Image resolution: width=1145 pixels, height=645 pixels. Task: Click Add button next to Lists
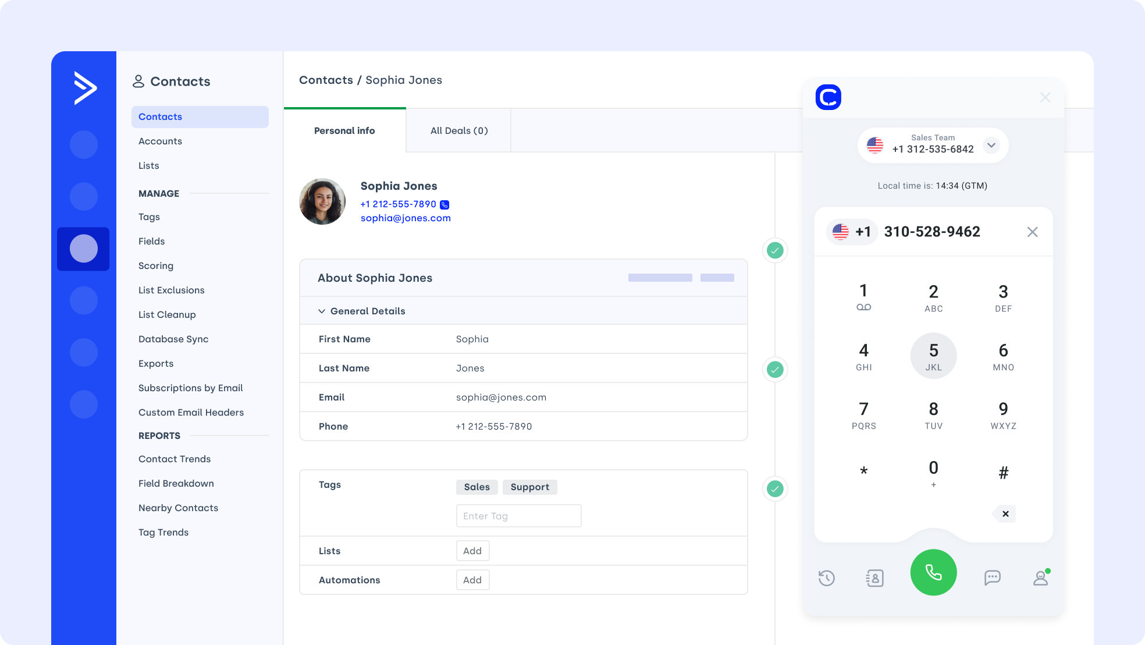(x=472, y=551)
